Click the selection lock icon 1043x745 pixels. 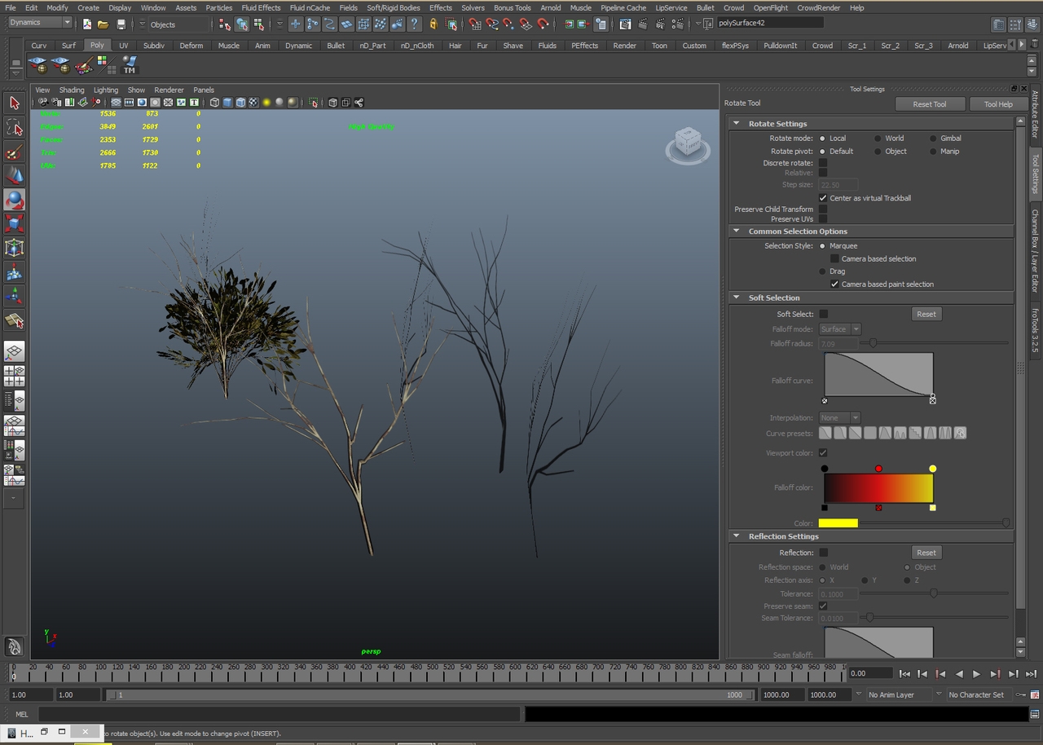click(433, 24)
